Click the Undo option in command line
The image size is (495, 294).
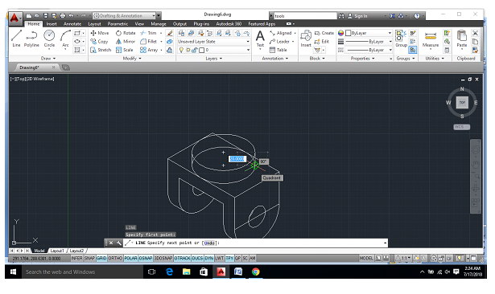click(x=209, y=243)
